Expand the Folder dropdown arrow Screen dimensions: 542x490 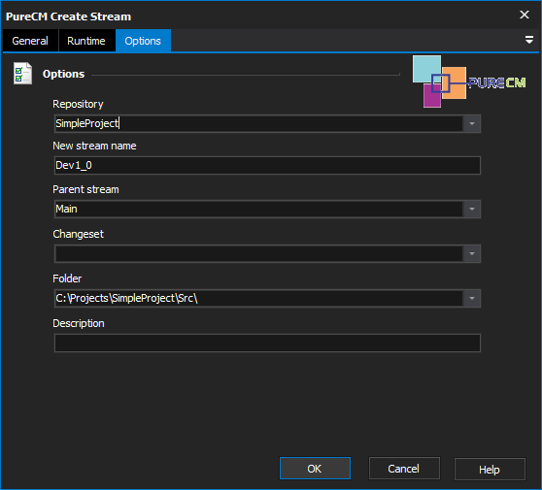(x=472, y=298)
